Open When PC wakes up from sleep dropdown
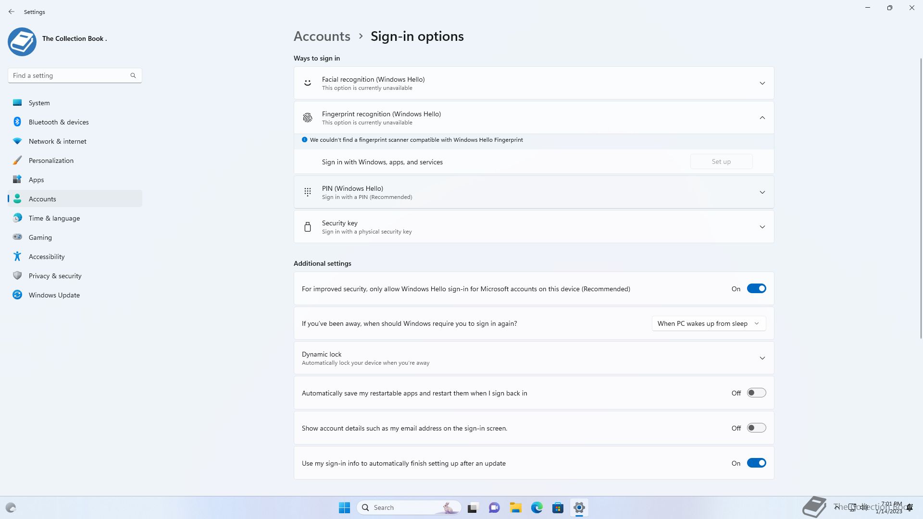This screenshot has height=519, width=923. pos(709,323)
